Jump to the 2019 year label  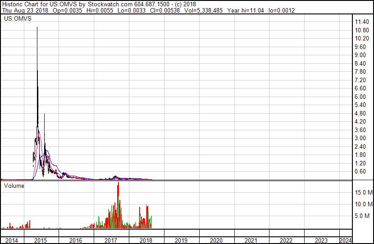181,240
